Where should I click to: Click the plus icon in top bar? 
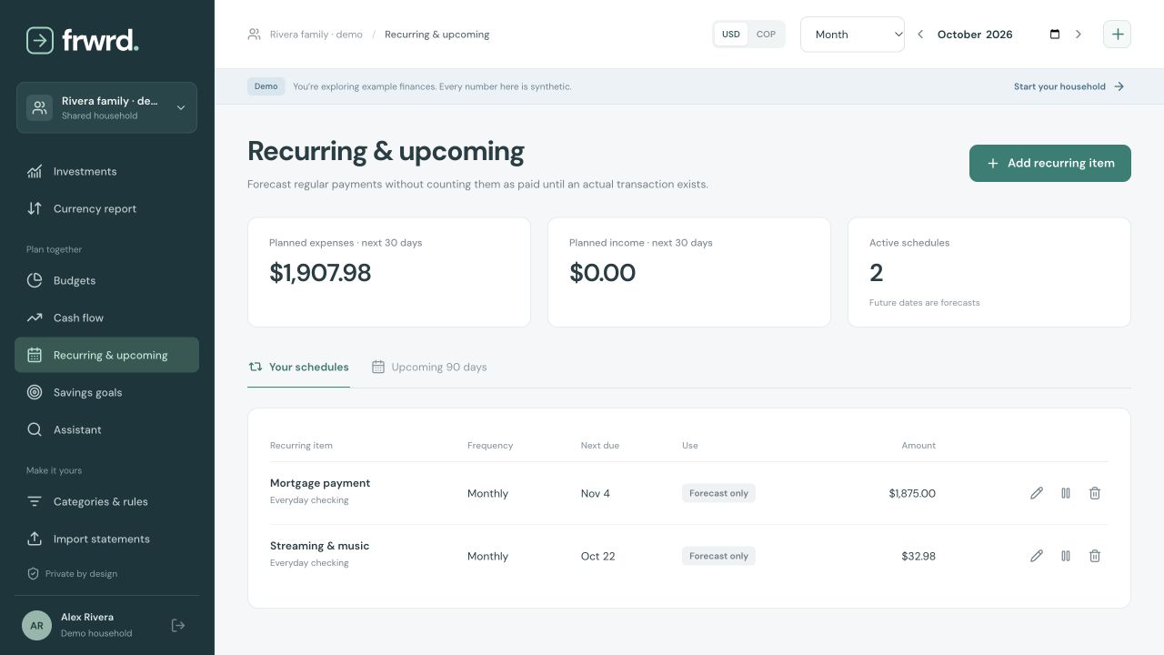[1118, 35]
